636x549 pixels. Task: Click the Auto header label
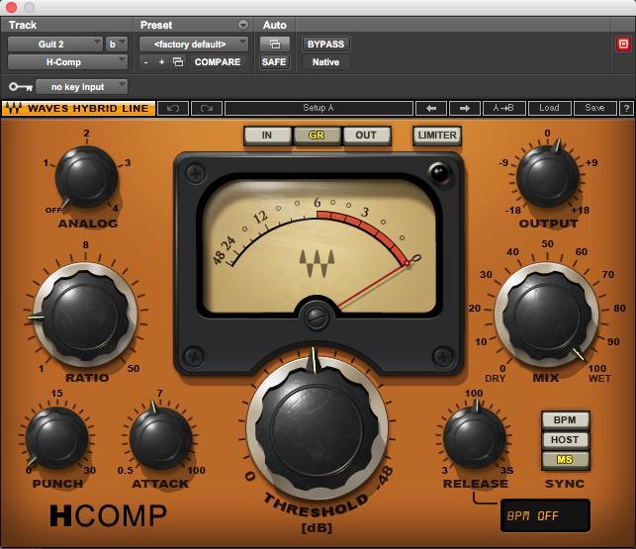275,25
